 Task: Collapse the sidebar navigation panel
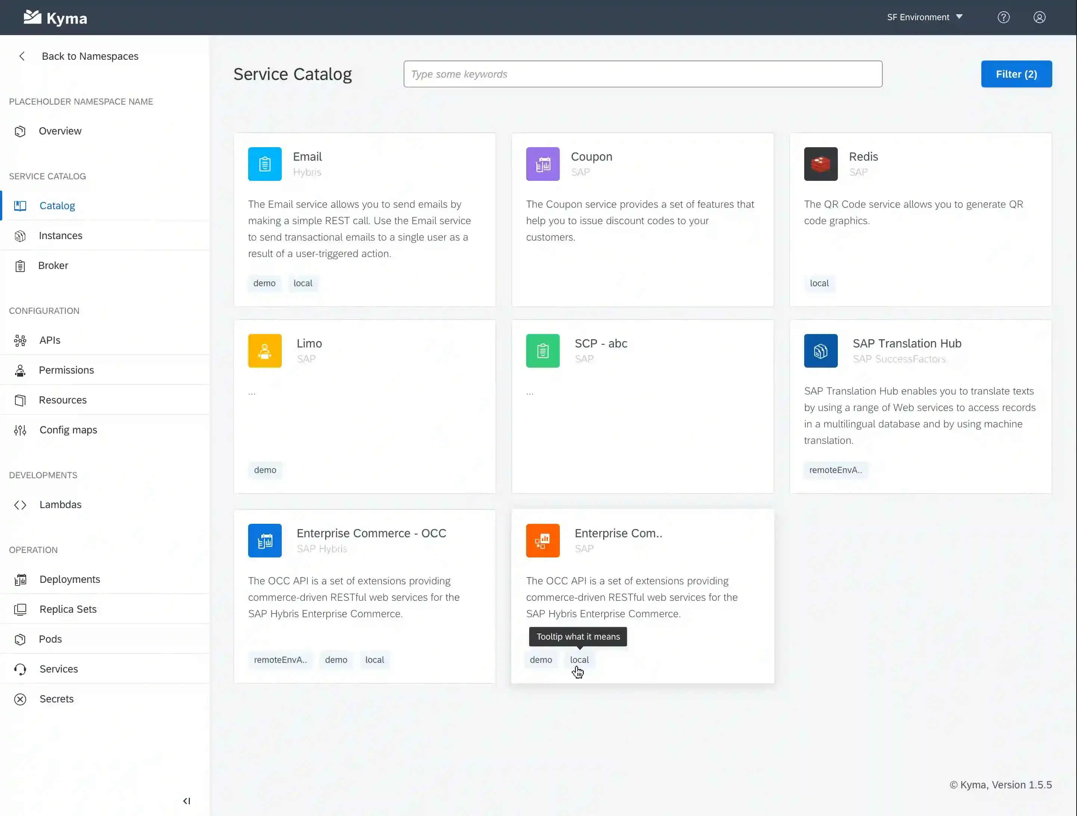click(x=186, y=801)
